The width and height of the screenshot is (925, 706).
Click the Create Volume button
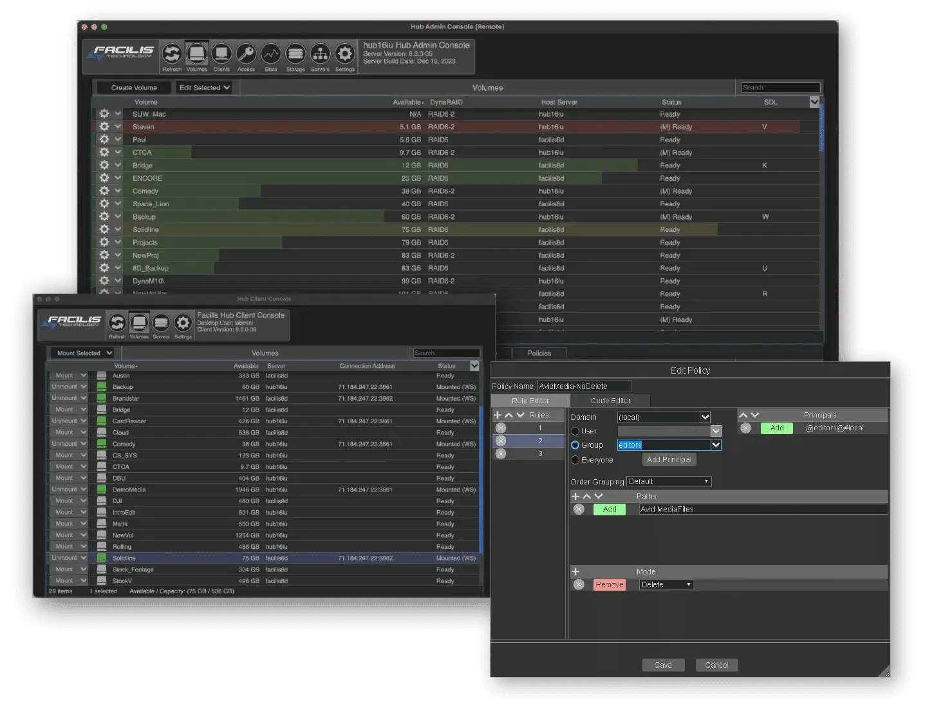[x=134, y=88]
